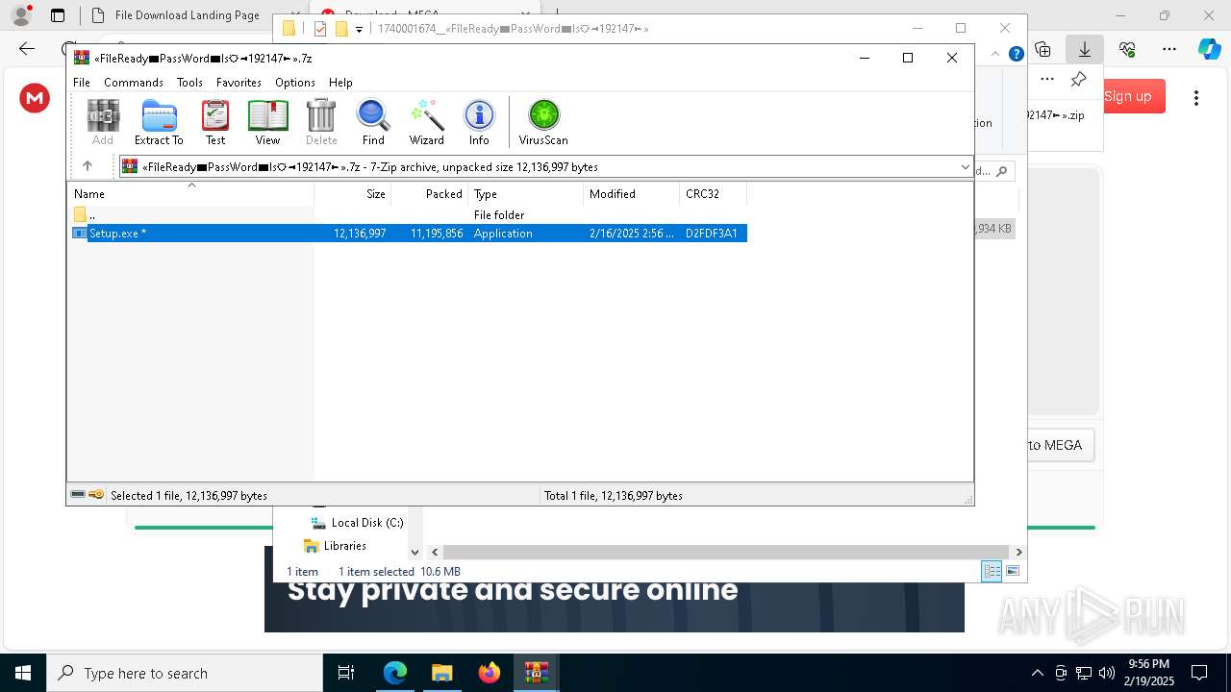Open more options in downloads flyout
Screen dimensions: 1231x692
[x=1047, y=80]
